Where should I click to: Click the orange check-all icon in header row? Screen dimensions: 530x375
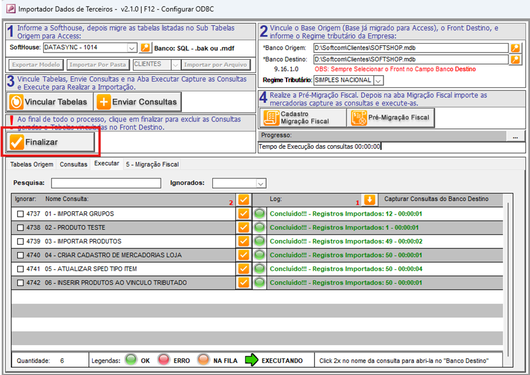tap(243, 199)
